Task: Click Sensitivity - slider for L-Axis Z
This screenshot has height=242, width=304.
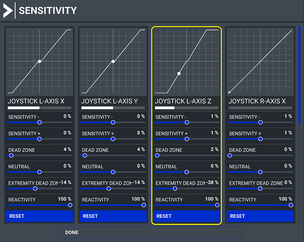Action: (x=186, y=122)
